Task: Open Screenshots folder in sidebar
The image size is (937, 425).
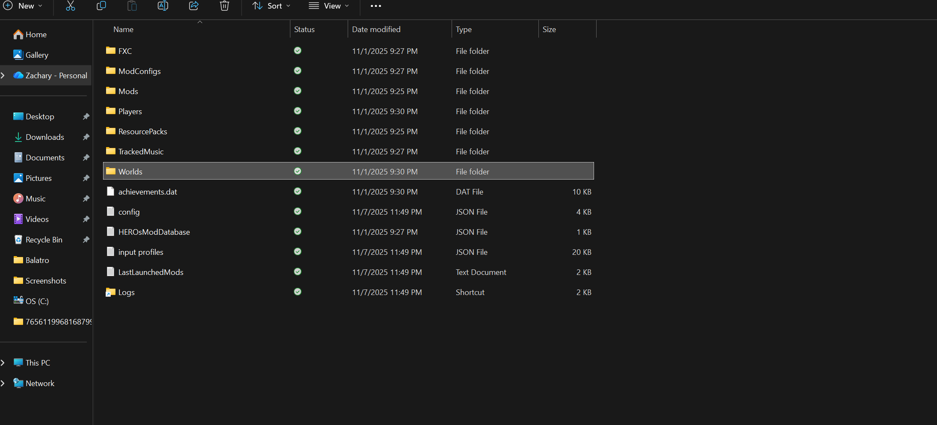Action: tap(46, 281)
